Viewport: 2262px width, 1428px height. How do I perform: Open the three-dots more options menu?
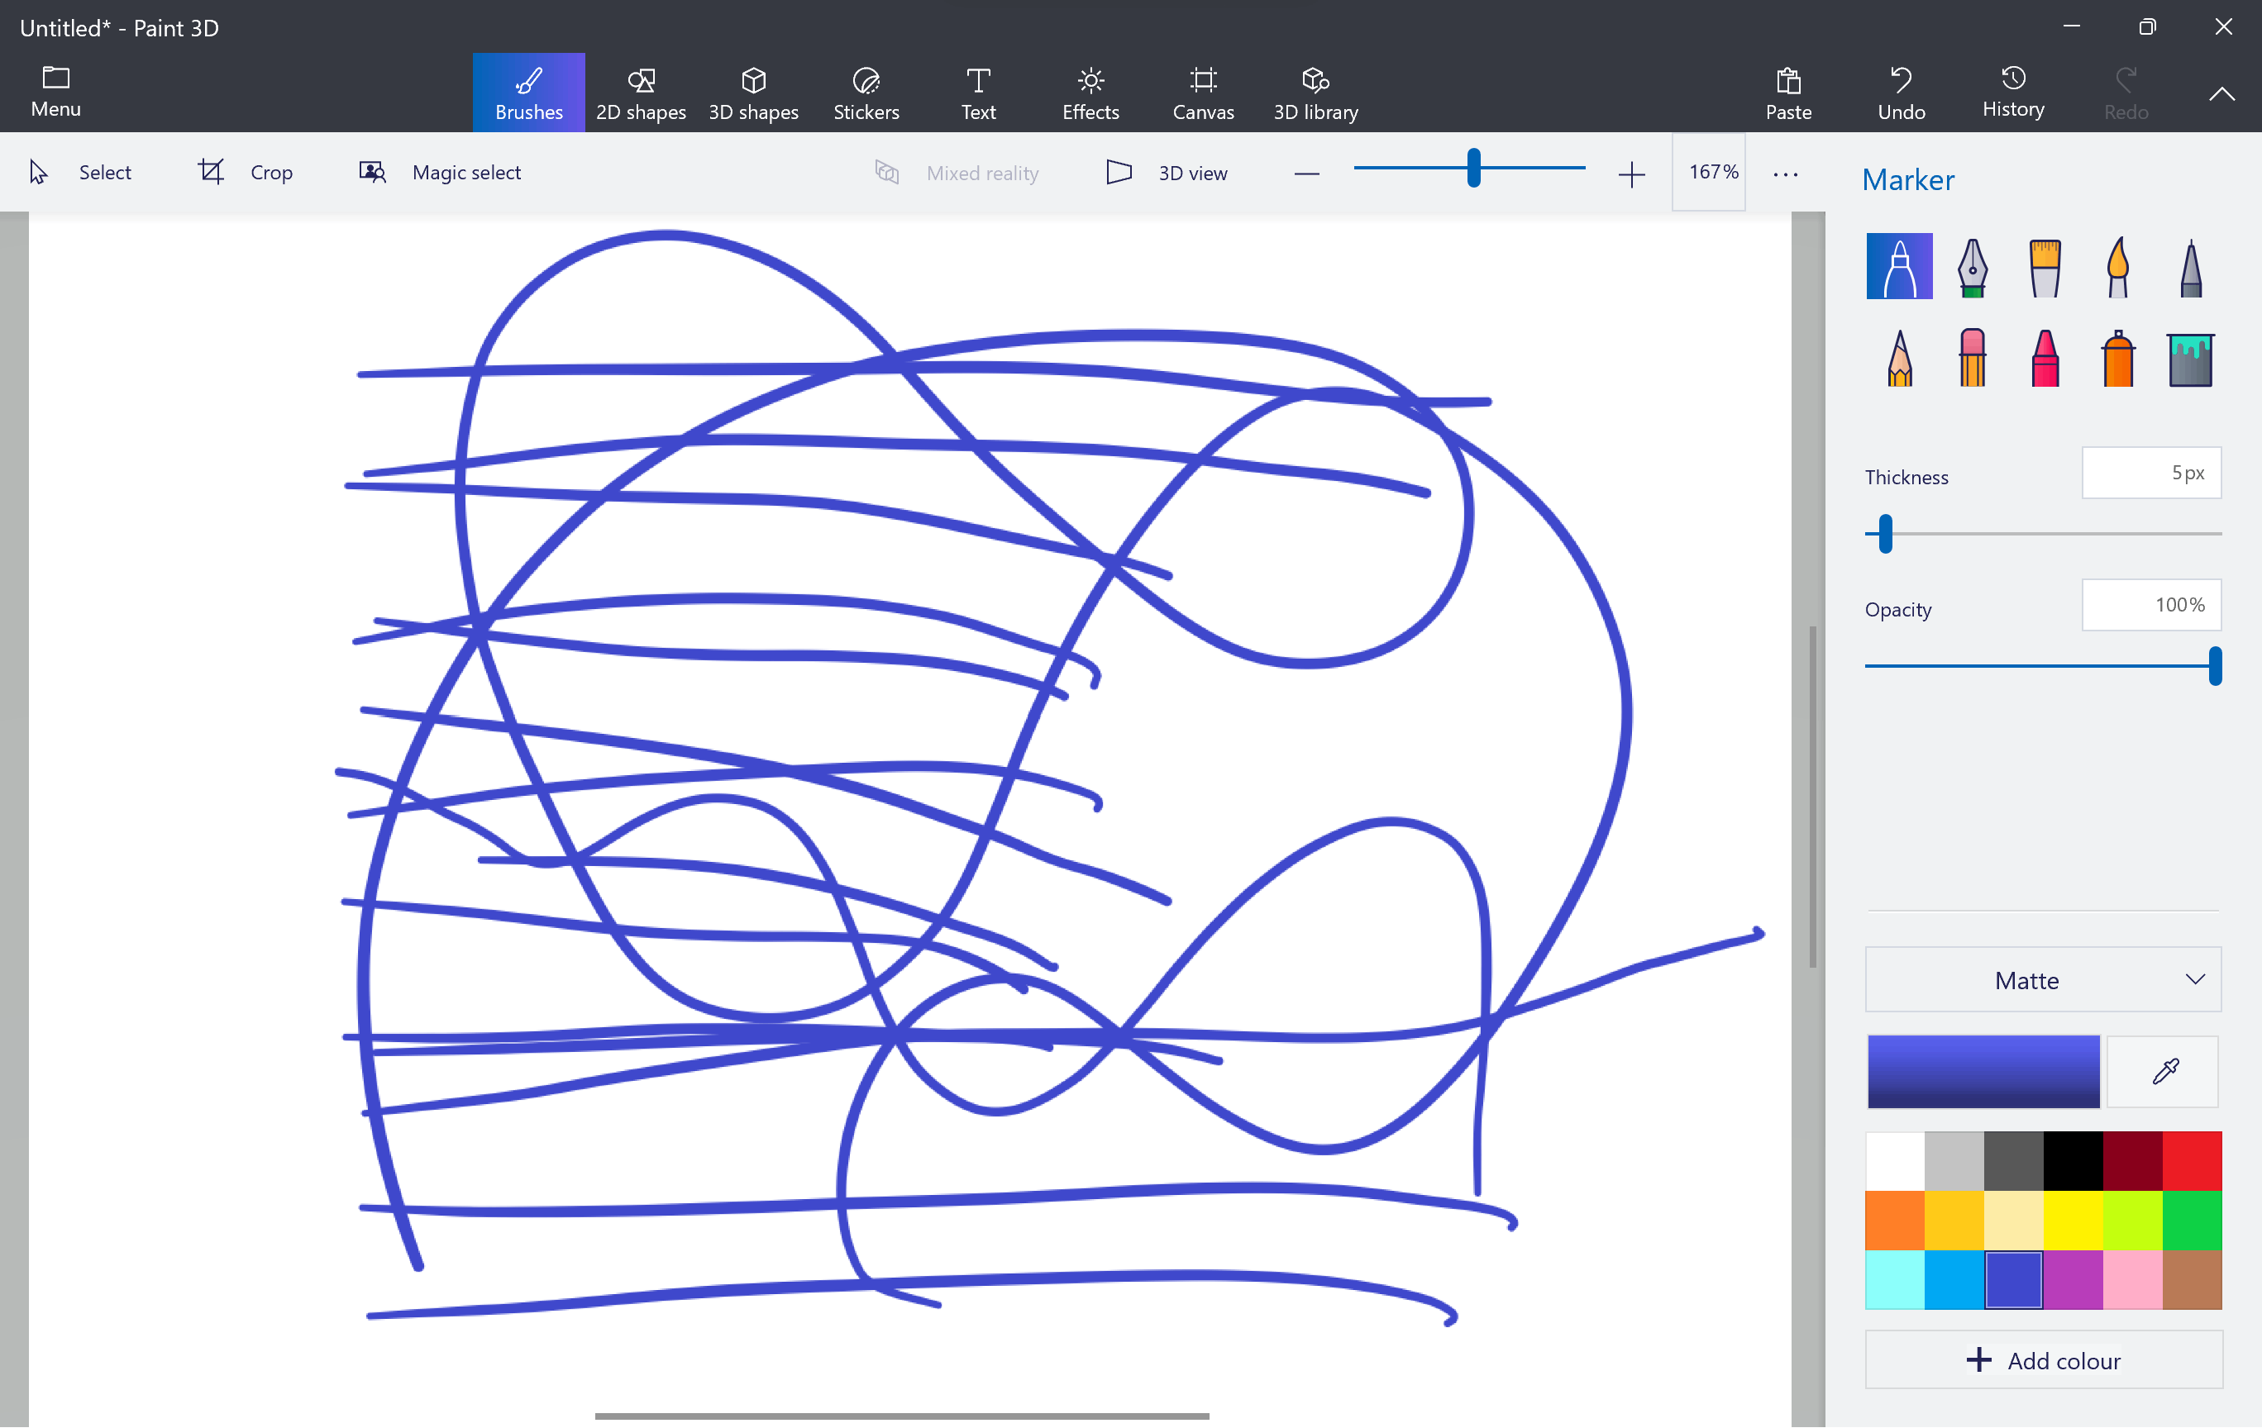click(1785, 174)
